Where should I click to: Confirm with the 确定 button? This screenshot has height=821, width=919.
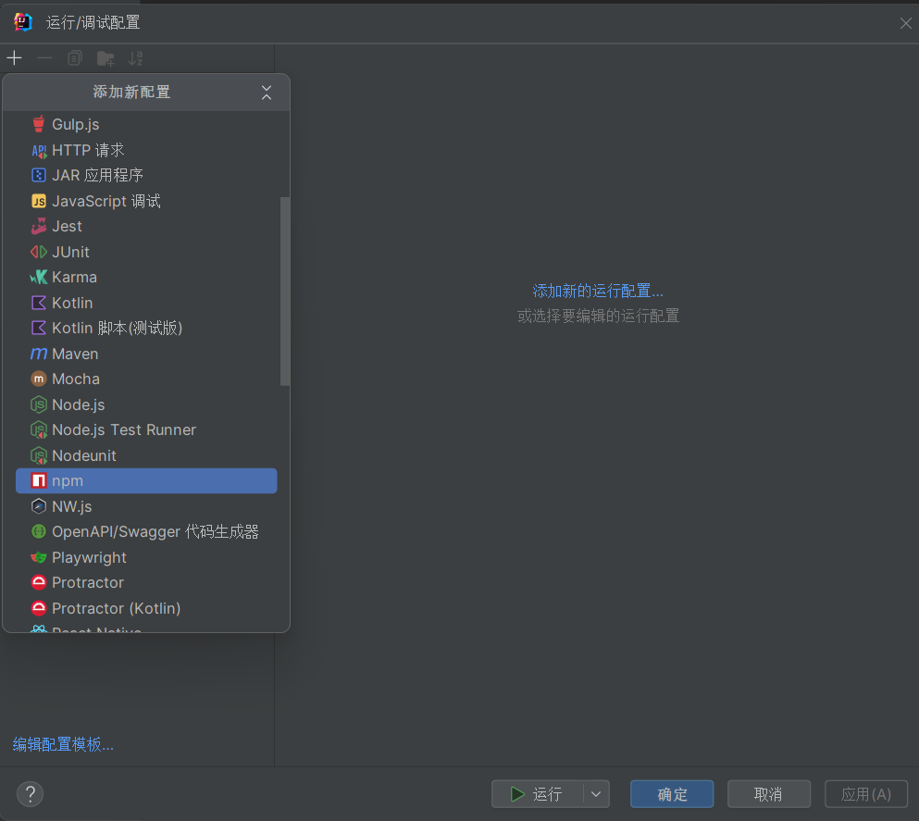click(x=672, y=795)
